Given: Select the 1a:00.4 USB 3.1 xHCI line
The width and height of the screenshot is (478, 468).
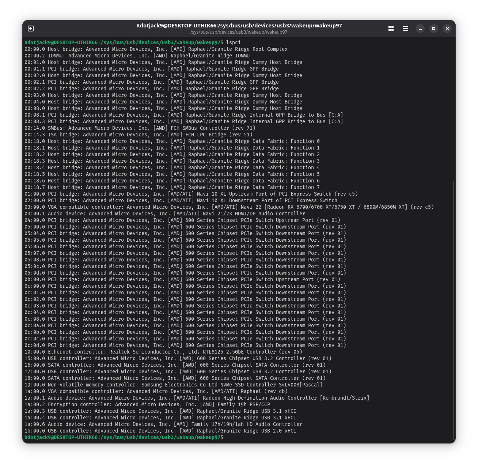Looking at the screenshot, I should pos(160,418).
